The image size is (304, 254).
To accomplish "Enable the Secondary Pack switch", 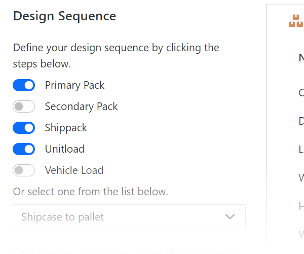I will tap(24, 106).
